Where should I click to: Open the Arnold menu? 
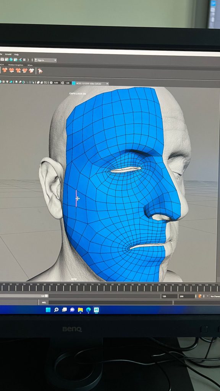coord(8,54)
